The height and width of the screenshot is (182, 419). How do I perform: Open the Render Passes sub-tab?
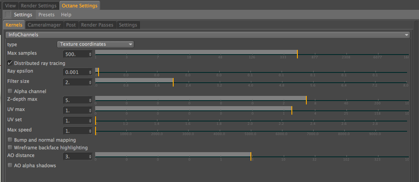[x=97, y=25]
